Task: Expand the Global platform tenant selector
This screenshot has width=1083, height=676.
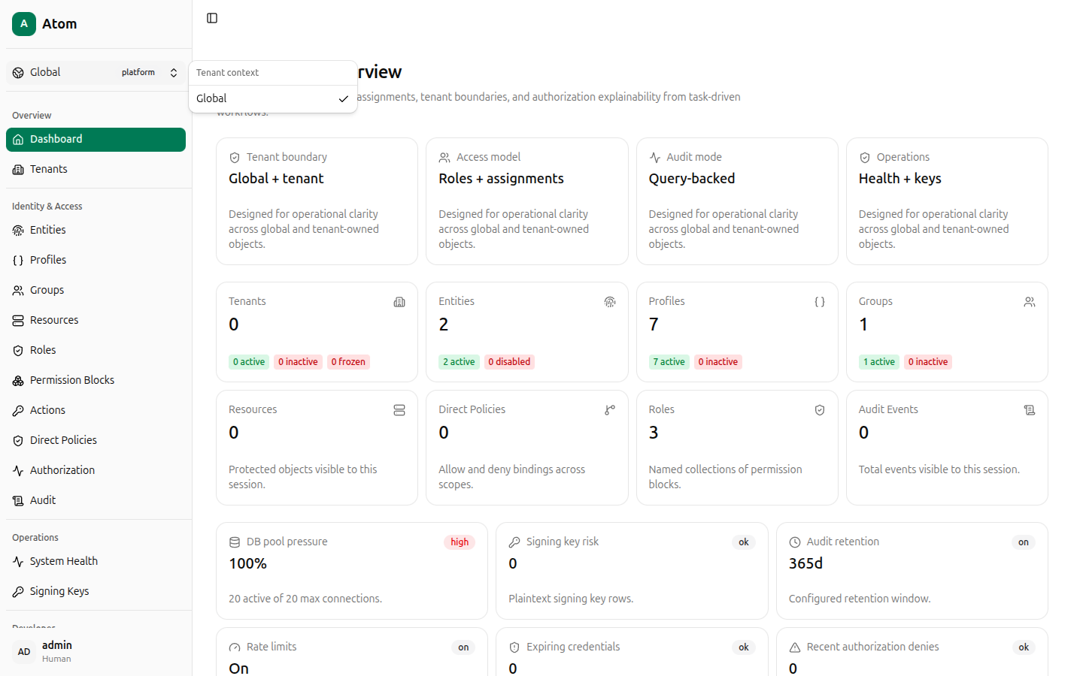Action: [96, 73]
